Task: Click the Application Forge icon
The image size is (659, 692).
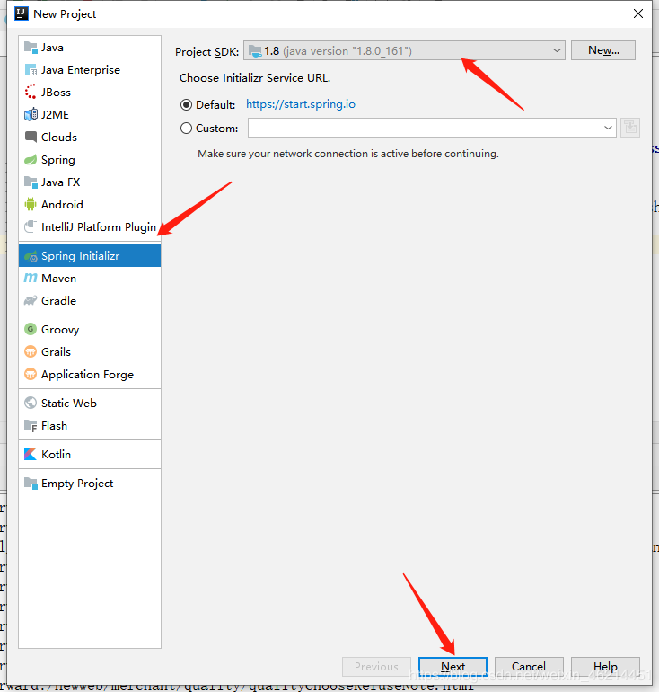Action: coord(31,374)
